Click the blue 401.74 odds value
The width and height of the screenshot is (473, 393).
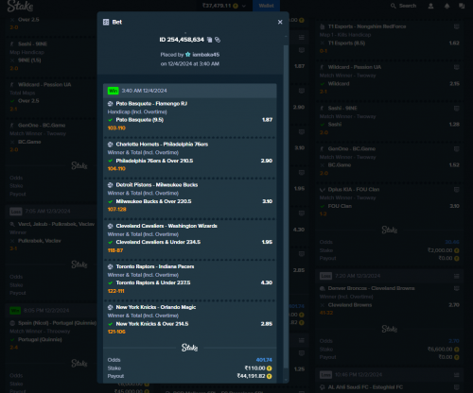pyautogui.click(x=264, y=360)
